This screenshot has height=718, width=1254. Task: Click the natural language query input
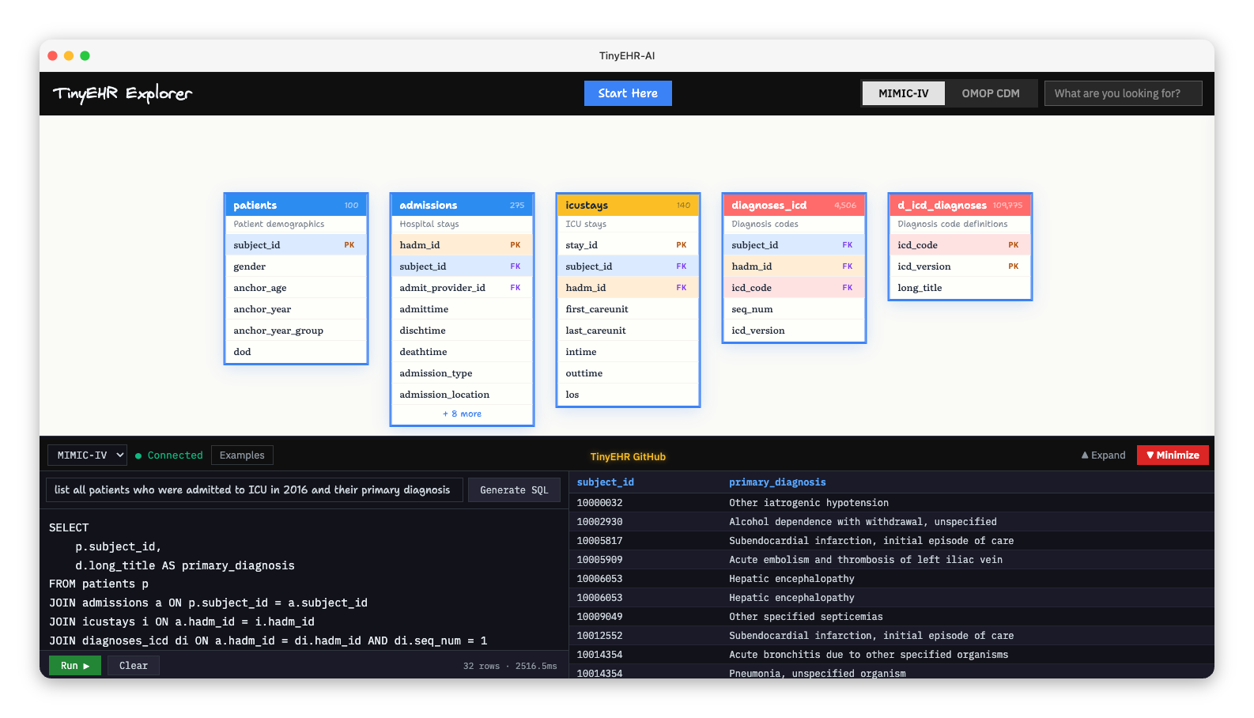pos(255,490)
